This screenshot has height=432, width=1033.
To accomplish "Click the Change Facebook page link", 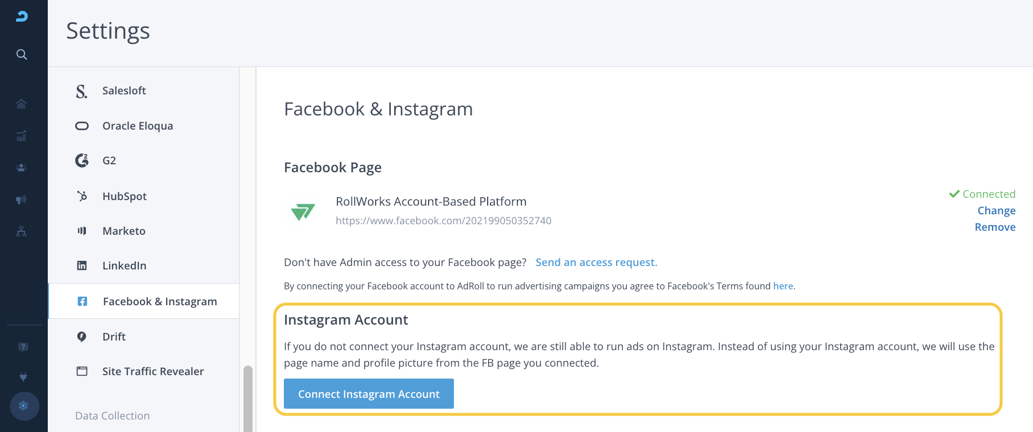I will point(996,210).
